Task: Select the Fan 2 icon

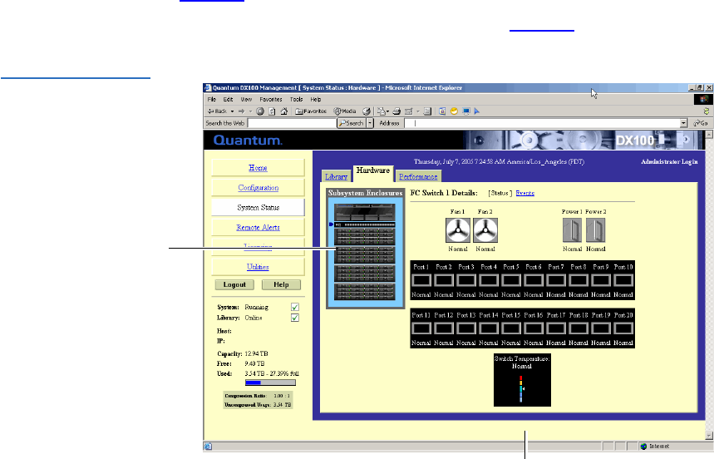Action: pos(485,230)
